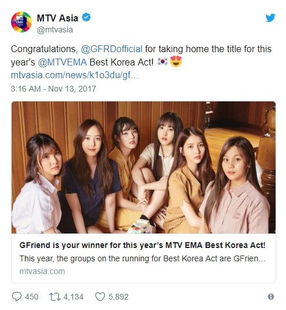Follow the mtvasia.com/news short link
The image size is (286, 310).
[75, 75]
